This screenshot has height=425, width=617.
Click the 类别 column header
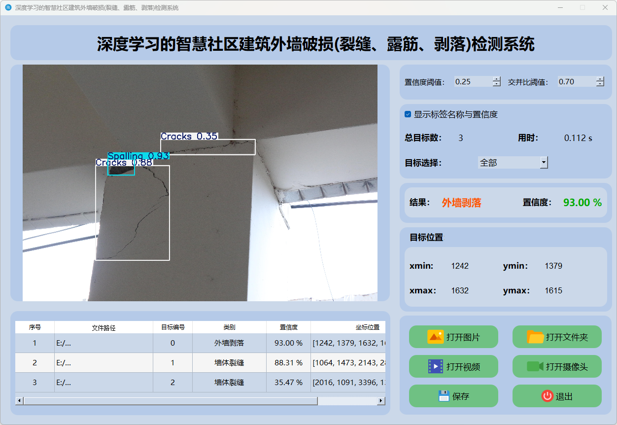pyautogui.click(x=230, y=327)
